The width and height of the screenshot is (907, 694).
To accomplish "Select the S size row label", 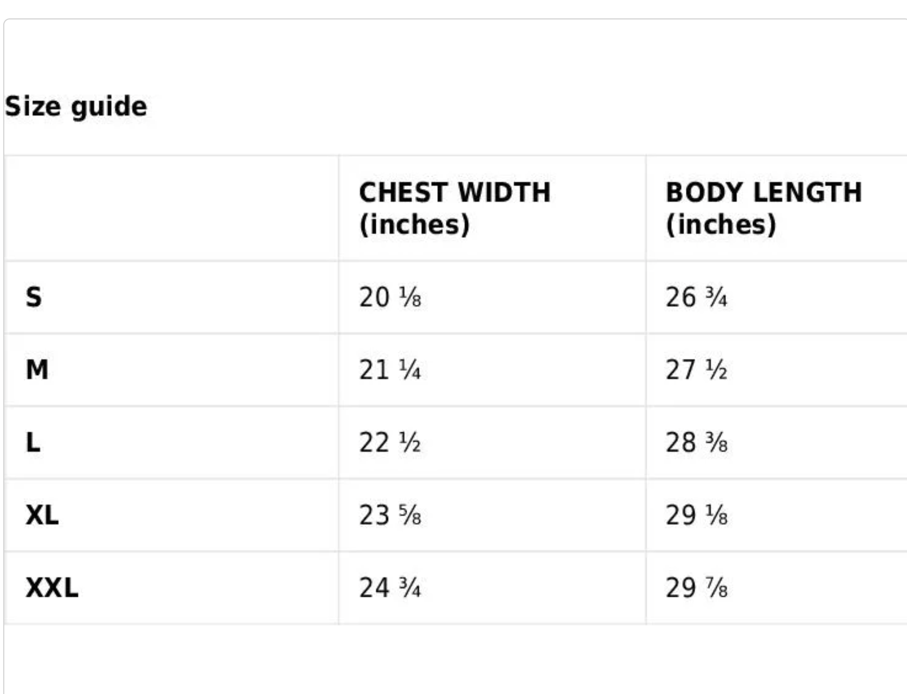I will [34, 297].
